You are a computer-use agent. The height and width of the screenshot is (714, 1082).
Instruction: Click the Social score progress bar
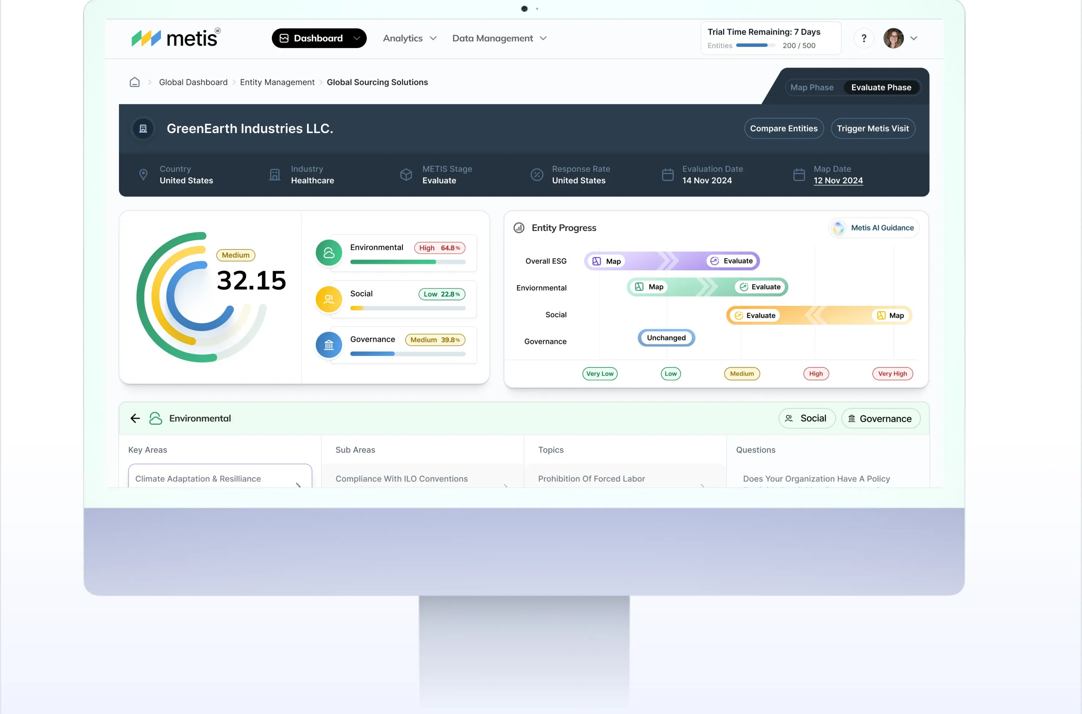click(x=408, y=308)
